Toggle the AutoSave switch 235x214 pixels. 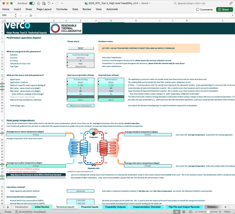32,3
